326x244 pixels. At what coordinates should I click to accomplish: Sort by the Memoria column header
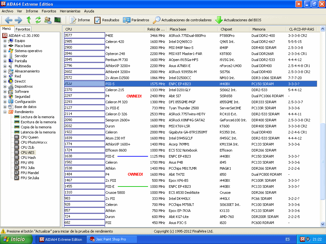pyautogui.click(x=268, y=29)
